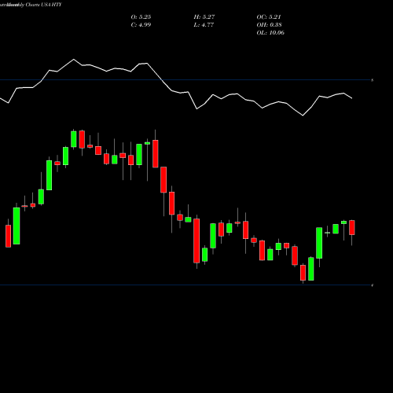Click the last red candle on the right
The width and height of the screenshot is (393, 393).
[352, 227]
